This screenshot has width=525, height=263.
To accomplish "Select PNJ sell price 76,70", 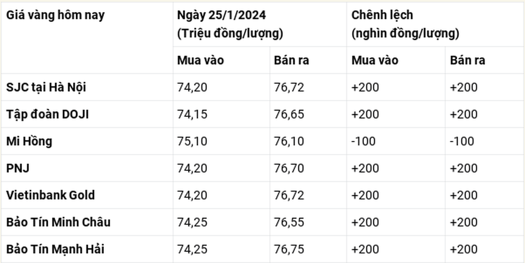I will (289, 168).
